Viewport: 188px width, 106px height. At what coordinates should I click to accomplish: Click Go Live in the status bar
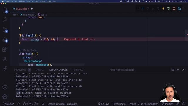coord(104,104)
